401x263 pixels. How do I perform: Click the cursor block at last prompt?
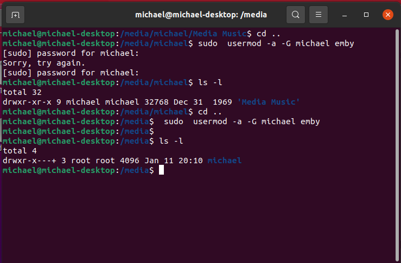[x=161, y=170]
